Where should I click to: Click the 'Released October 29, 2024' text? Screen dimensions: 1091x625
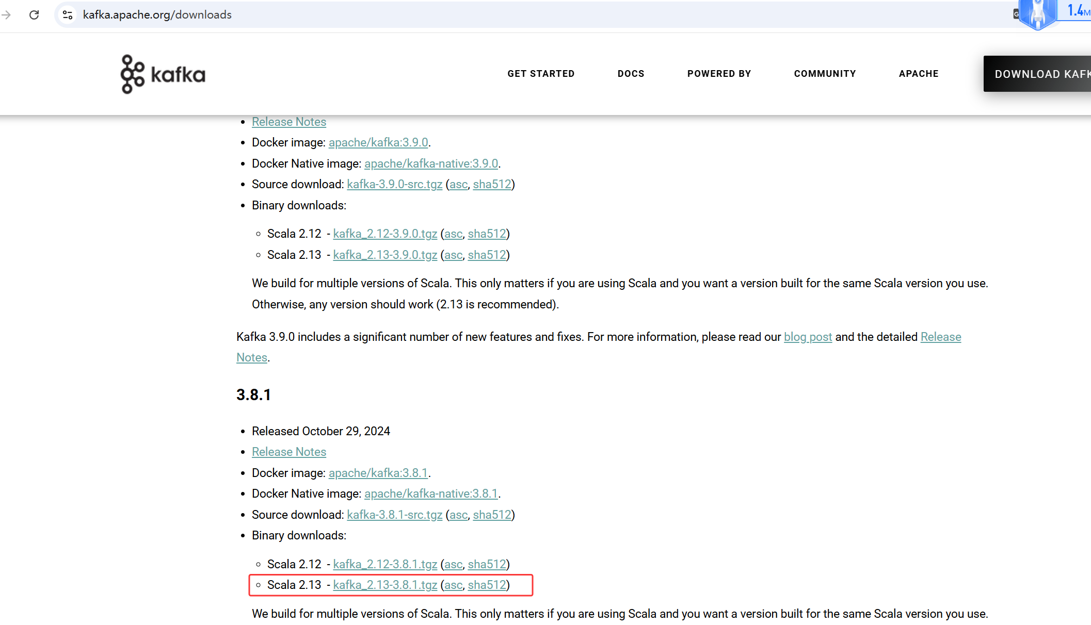321,431
